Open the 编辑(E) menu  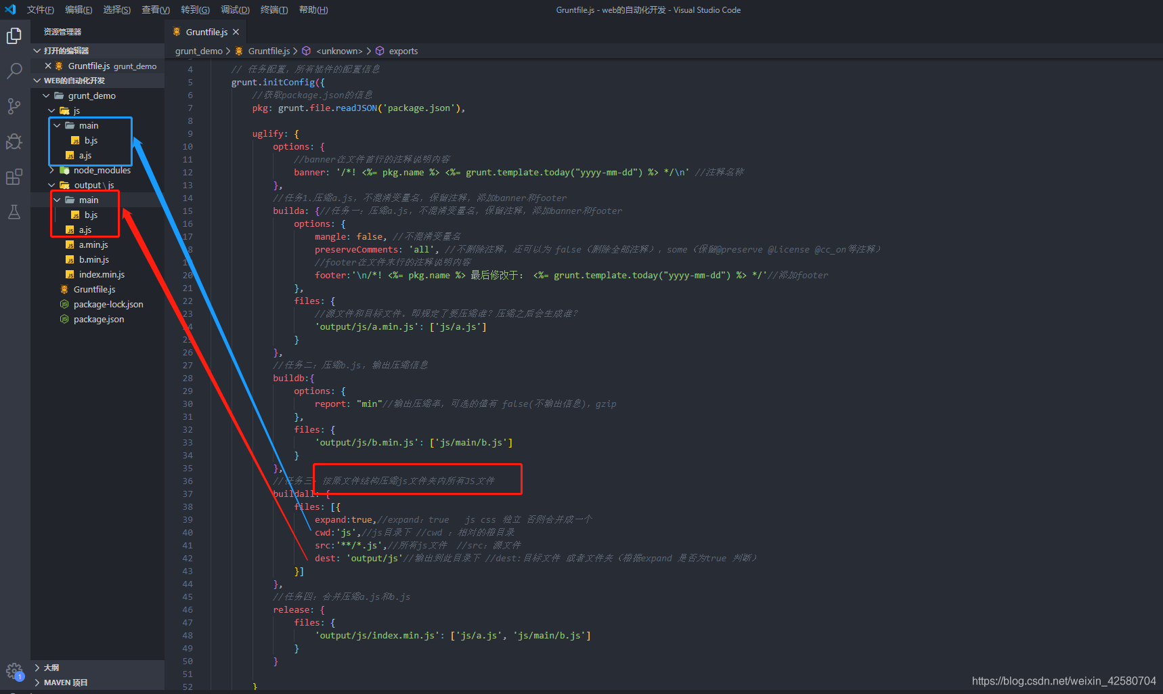(79, 9)
